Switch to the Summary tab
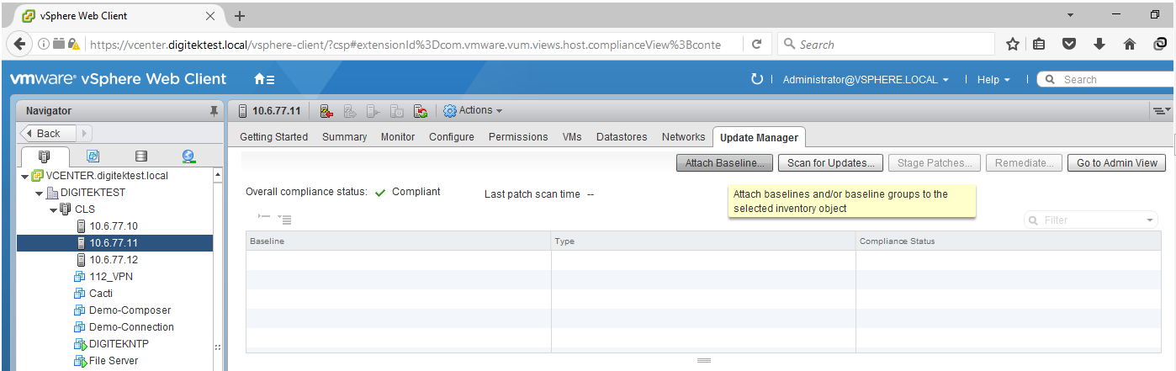The width and height of the screenshot is (1176, 371). click(344, 136)
